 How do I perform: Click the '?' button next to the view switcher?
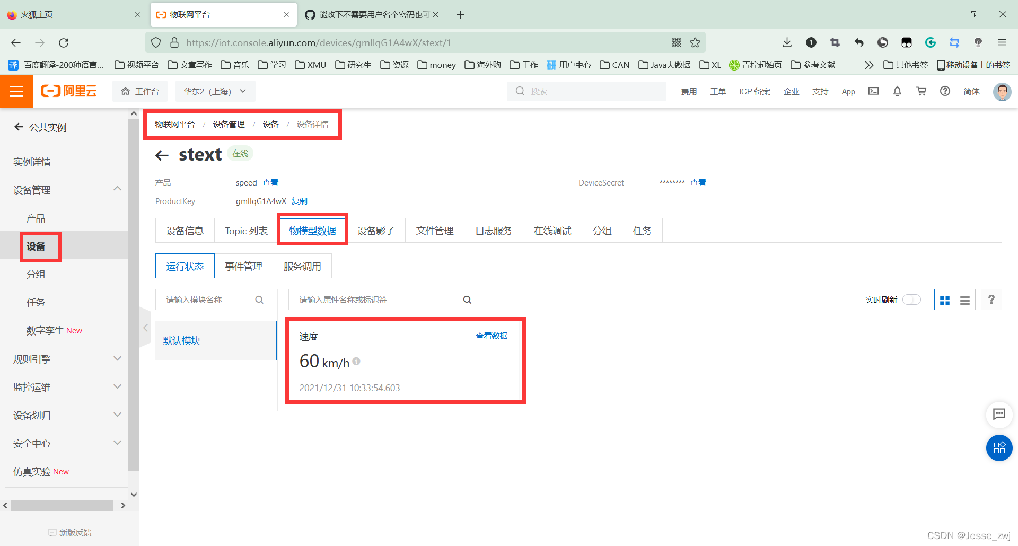click(x=991, y=300)
